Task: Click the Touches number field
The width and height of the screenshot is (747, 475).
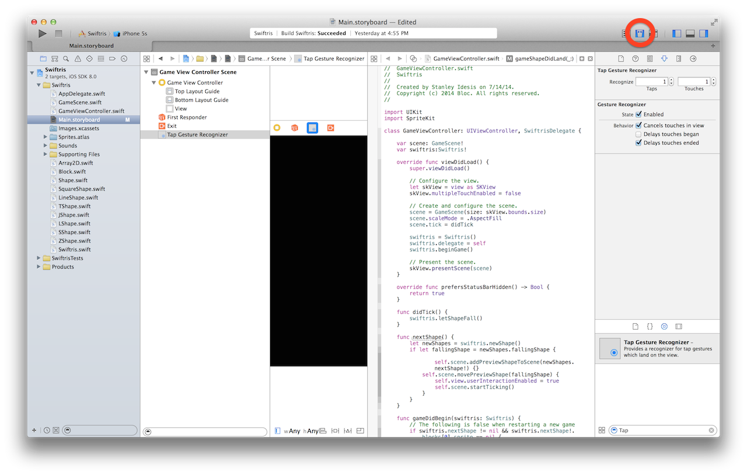Action: [x=694, y=82]
